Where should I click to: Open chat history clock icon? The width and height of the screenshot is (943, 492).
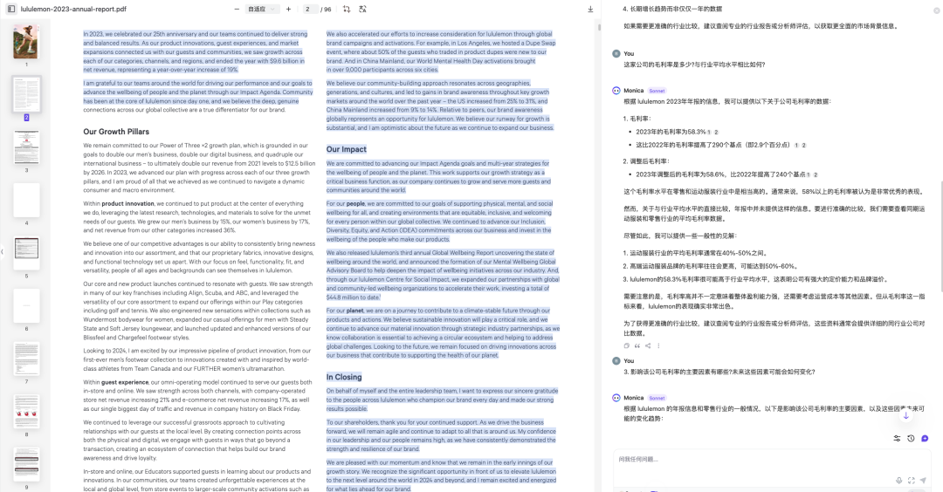[911, 439]
